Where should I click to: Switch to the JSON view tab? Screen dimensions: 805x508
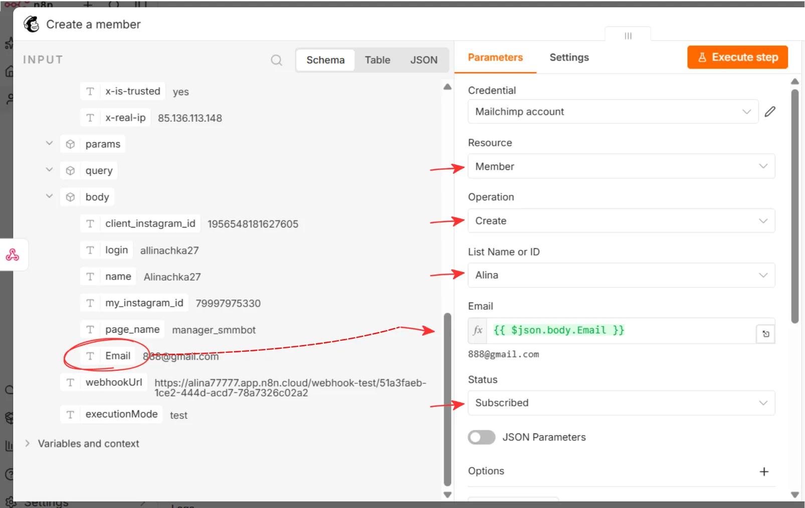point(424,60)
